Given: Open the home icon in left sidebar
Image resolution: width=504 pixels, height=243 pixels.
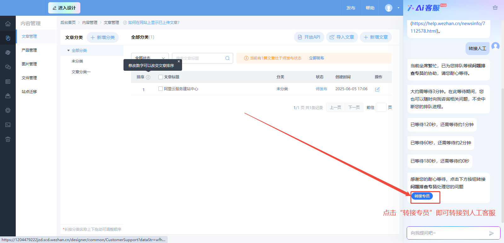Looking at the screenshot, I should coord(8,24).
